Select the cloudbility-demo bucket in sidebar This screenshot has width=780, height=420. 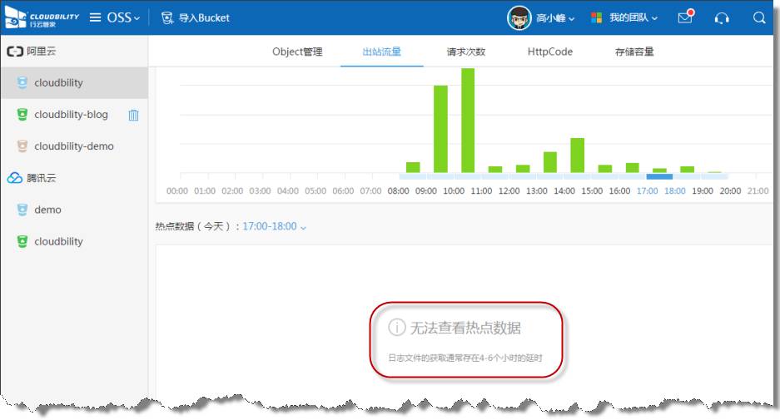[x=73, y=146]
